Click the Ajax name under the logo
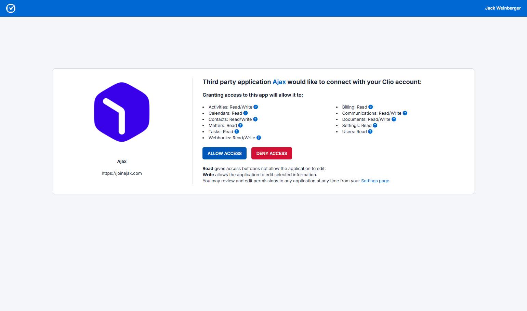Image resolution: width=527 pixels, height=311 pixels. pos(122,161)
